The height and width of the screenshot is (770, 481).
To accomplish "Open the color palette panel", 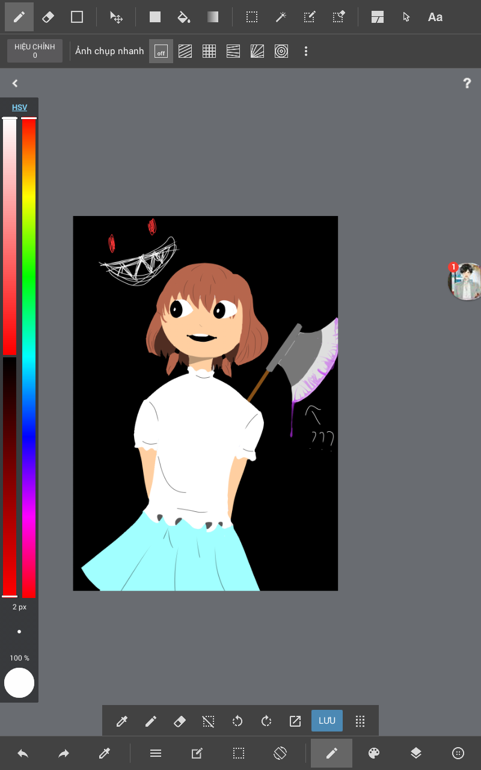I will click(374, 753).
